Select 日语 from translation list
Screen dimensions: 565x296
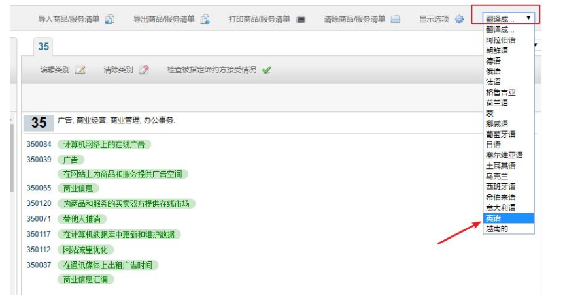tap(508, 144)
